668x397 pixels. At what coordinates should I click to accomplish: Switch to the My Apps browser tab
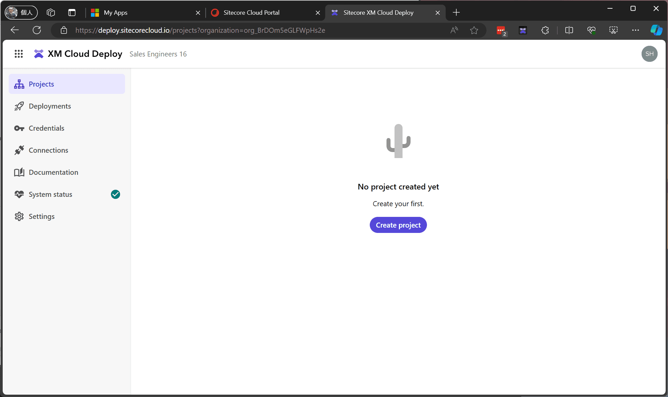(116, 13)
